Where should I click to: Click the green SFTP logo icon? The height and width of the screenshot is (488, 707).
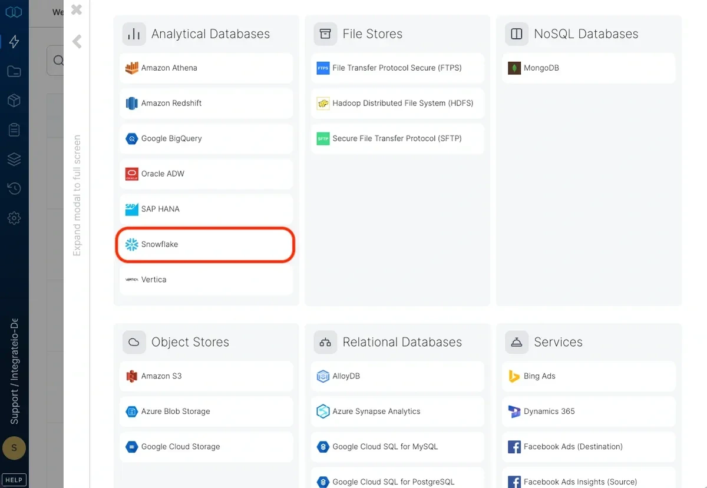pos(323,138)
